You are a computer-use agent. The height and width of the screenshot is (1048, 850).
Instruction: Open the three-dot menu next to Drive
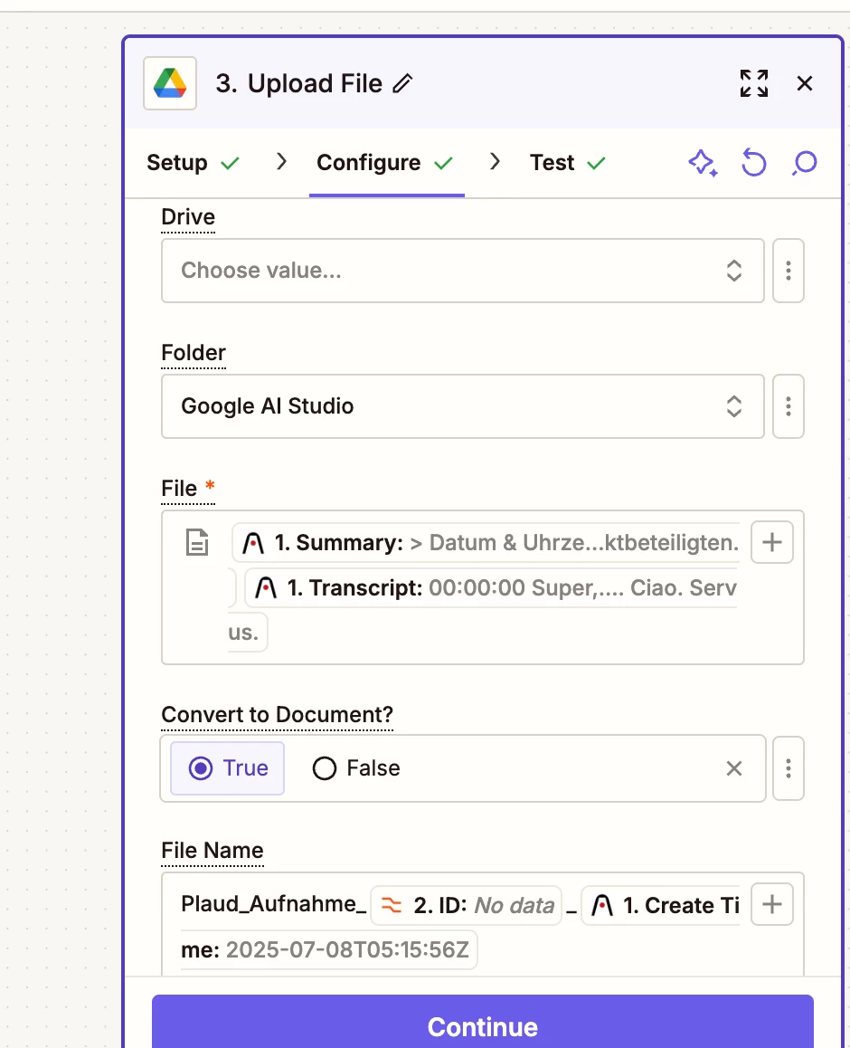789,271
